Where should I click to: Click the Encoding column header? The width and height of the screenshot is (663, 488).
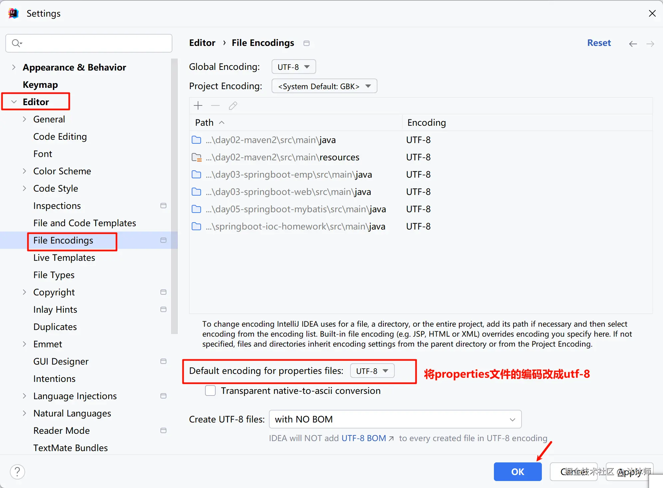coord(527,122)
